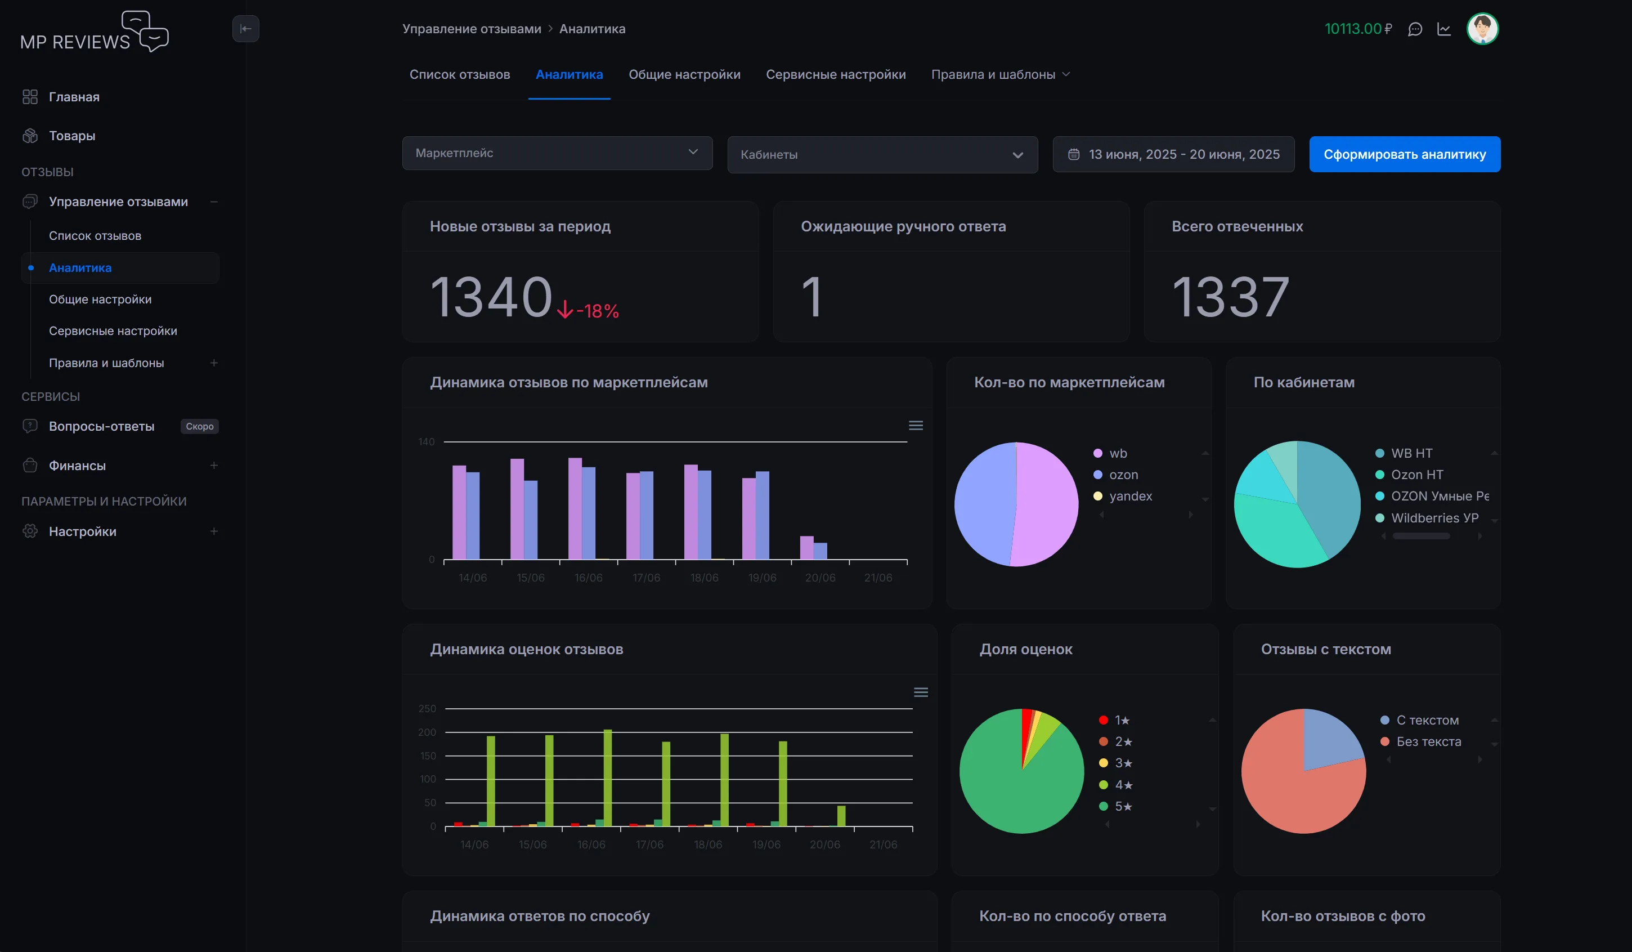1632x952 pixels.
Task: Open the Маркетплейс dropdown
Action: (557, 153)
